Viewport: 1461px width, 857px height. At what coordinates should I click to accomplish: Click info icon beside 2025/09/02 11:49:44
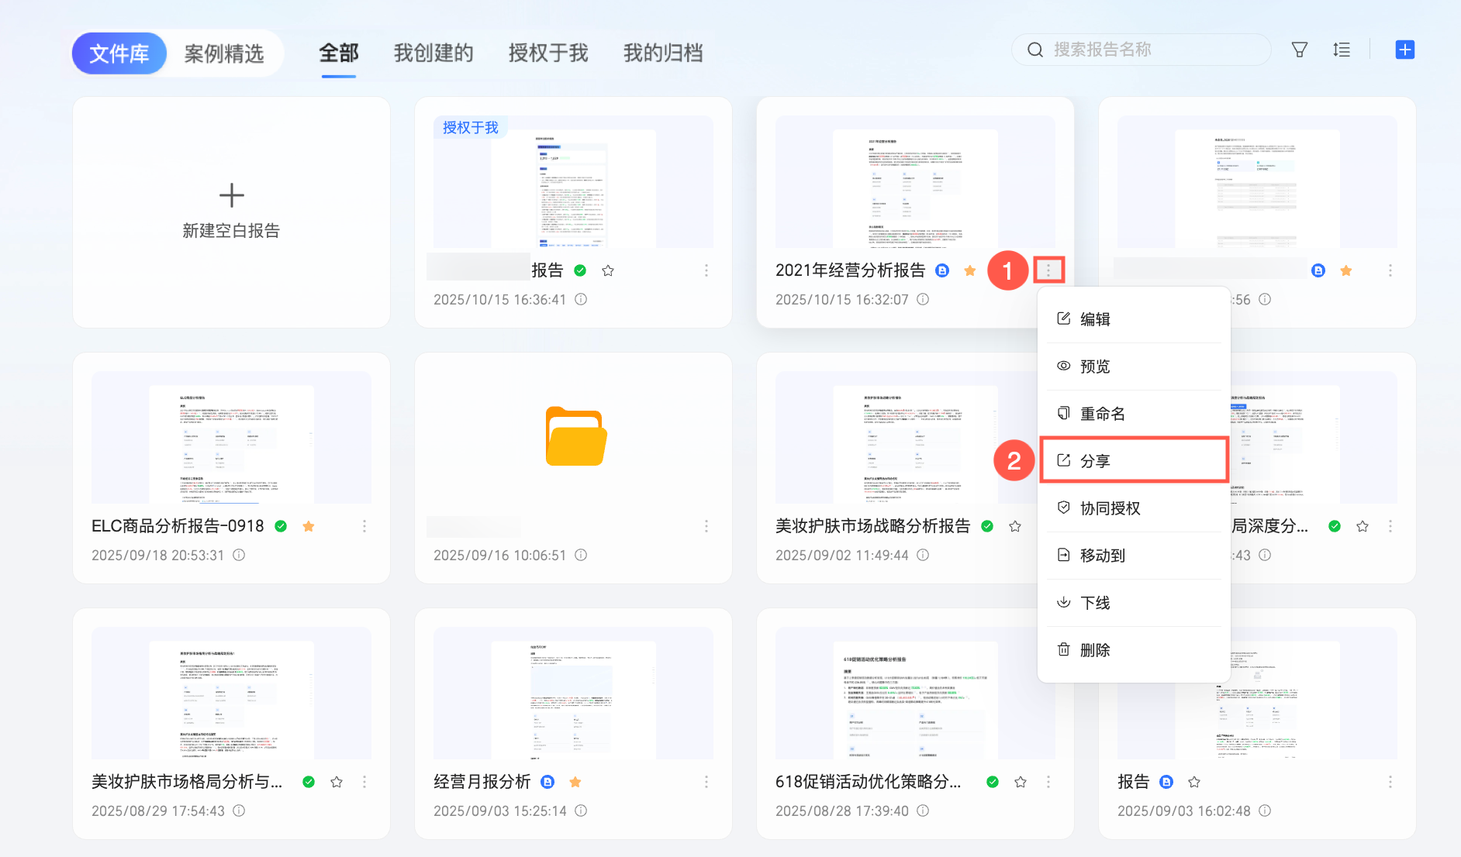click(923, 555)
